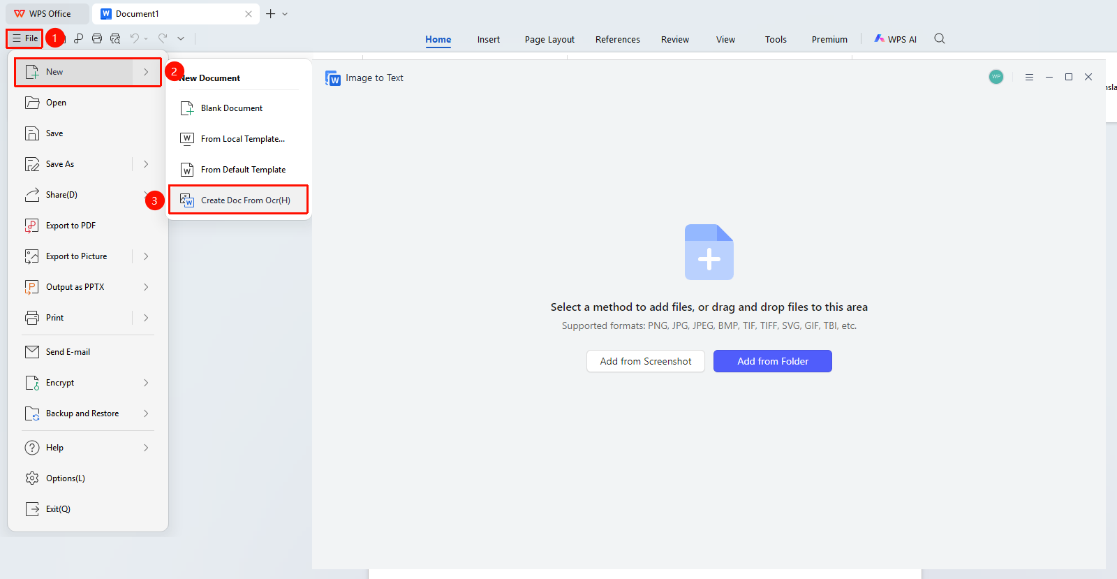The height and width of the screenshot is (579, 1117).
Task: Open search with the magnifier icon
Action: [940, 39]
